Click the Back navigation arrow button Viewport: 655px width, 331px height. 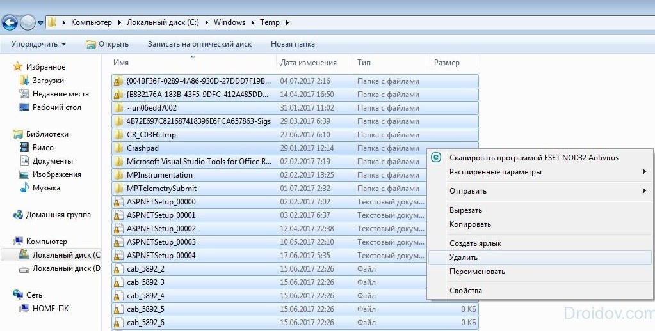click(x=10, y=22)
